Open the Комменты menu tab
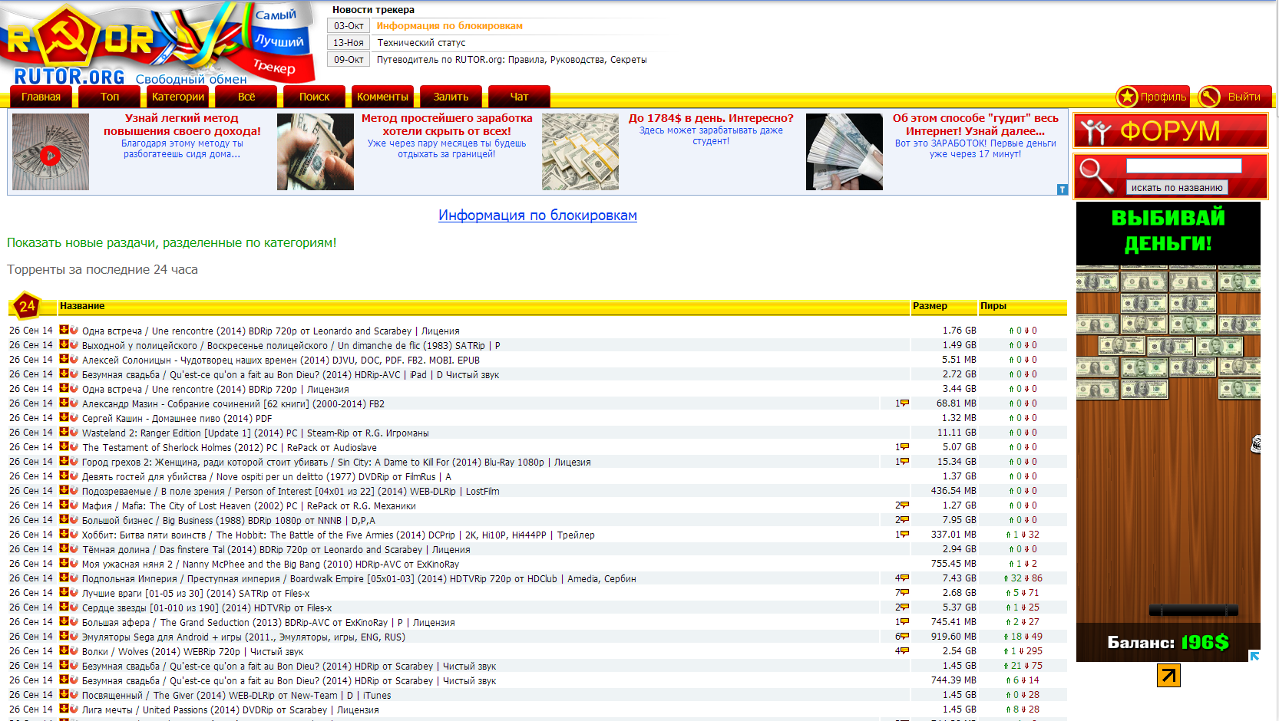 point(382,97)
